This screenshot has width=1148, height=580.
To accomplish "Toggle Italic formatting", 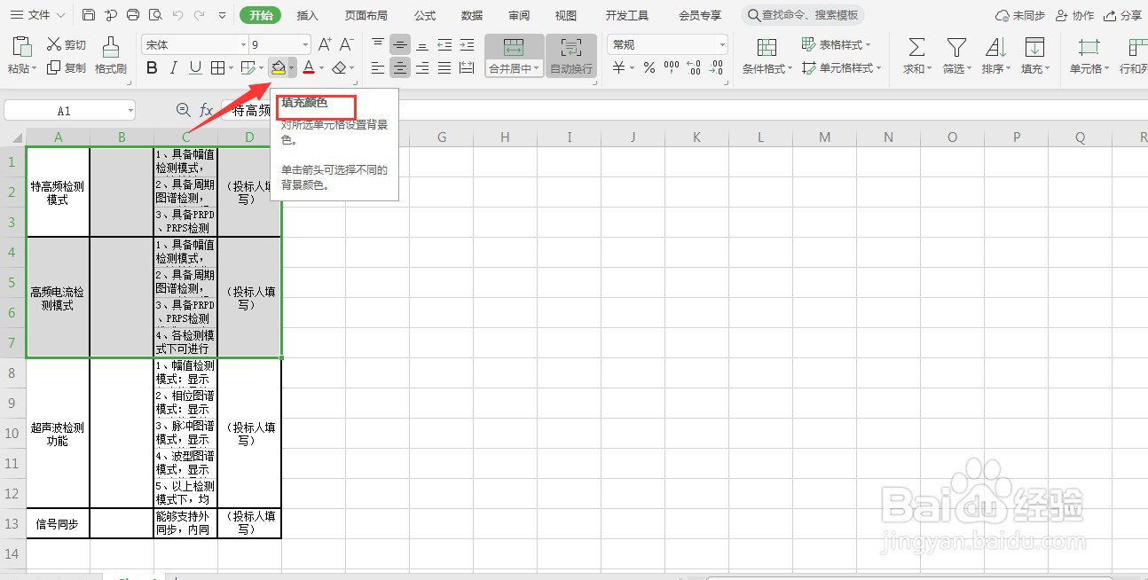I will [174, 67].
